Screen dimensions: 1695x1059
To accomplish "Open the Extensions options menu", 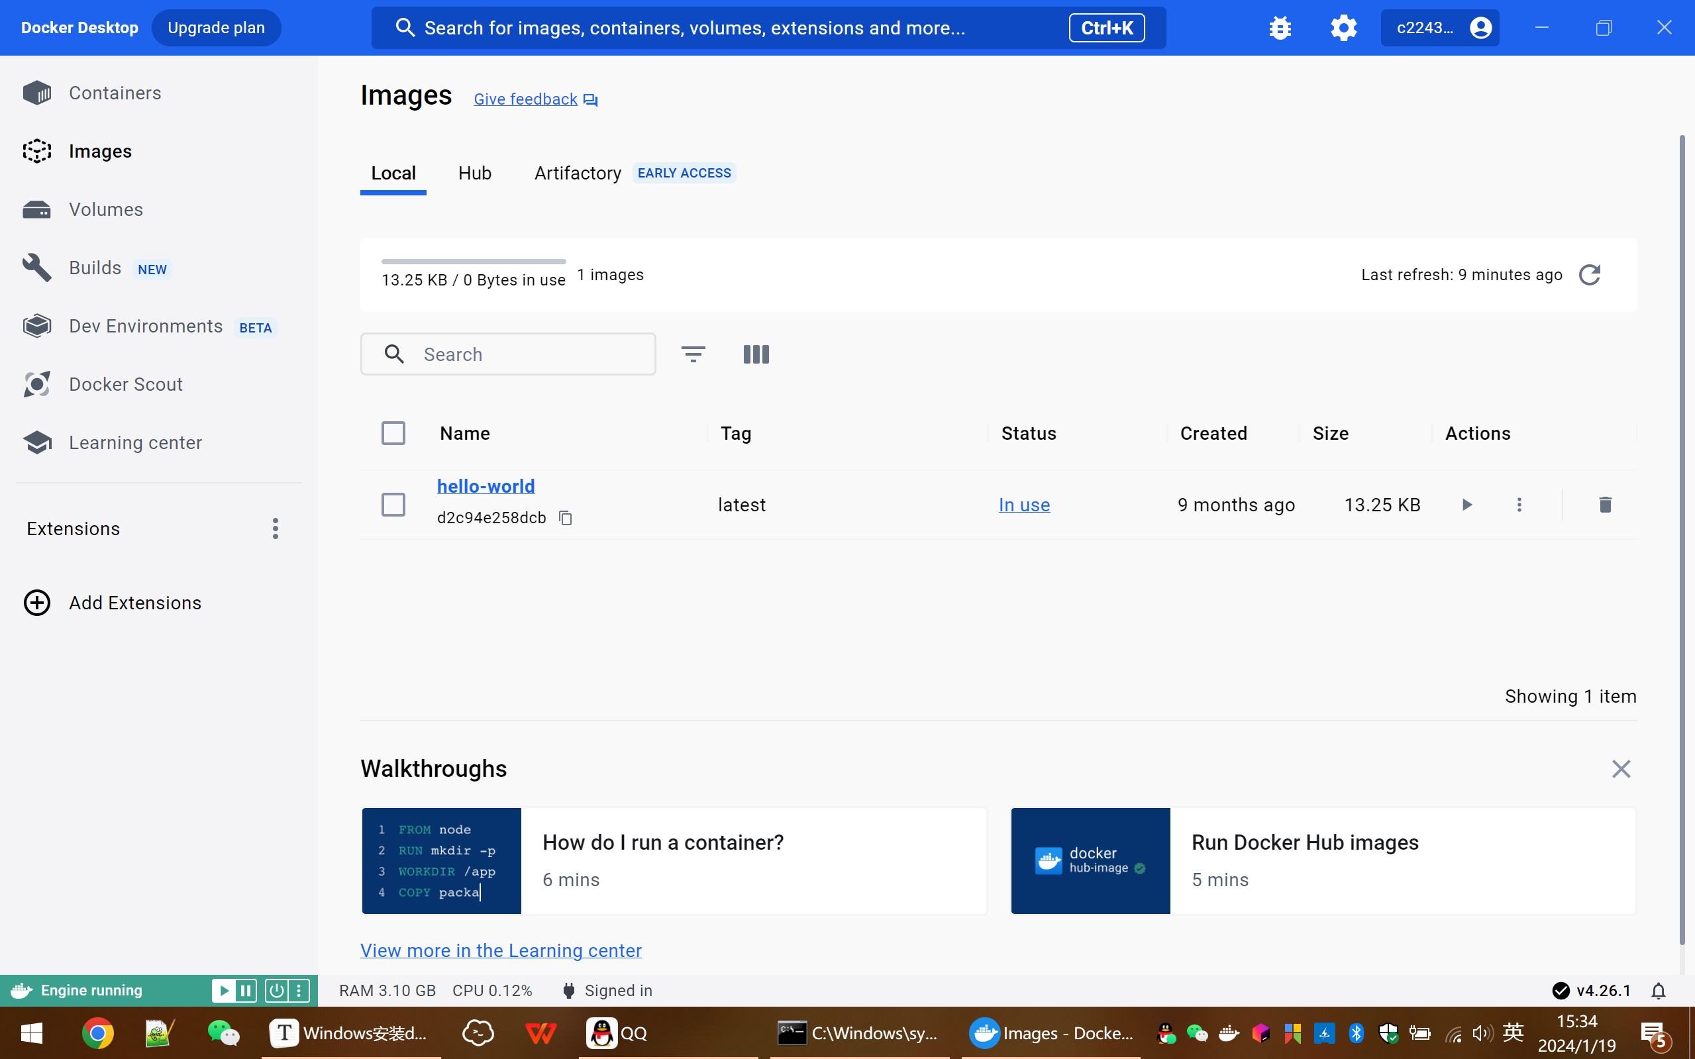I will [x=276, y=529].
